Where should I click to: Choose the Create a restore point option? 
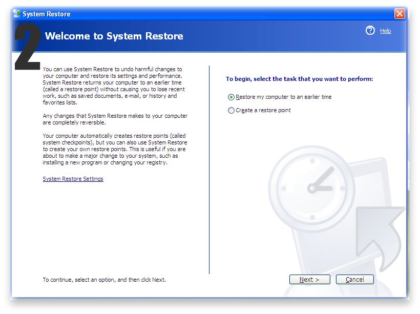coord(232,111)
